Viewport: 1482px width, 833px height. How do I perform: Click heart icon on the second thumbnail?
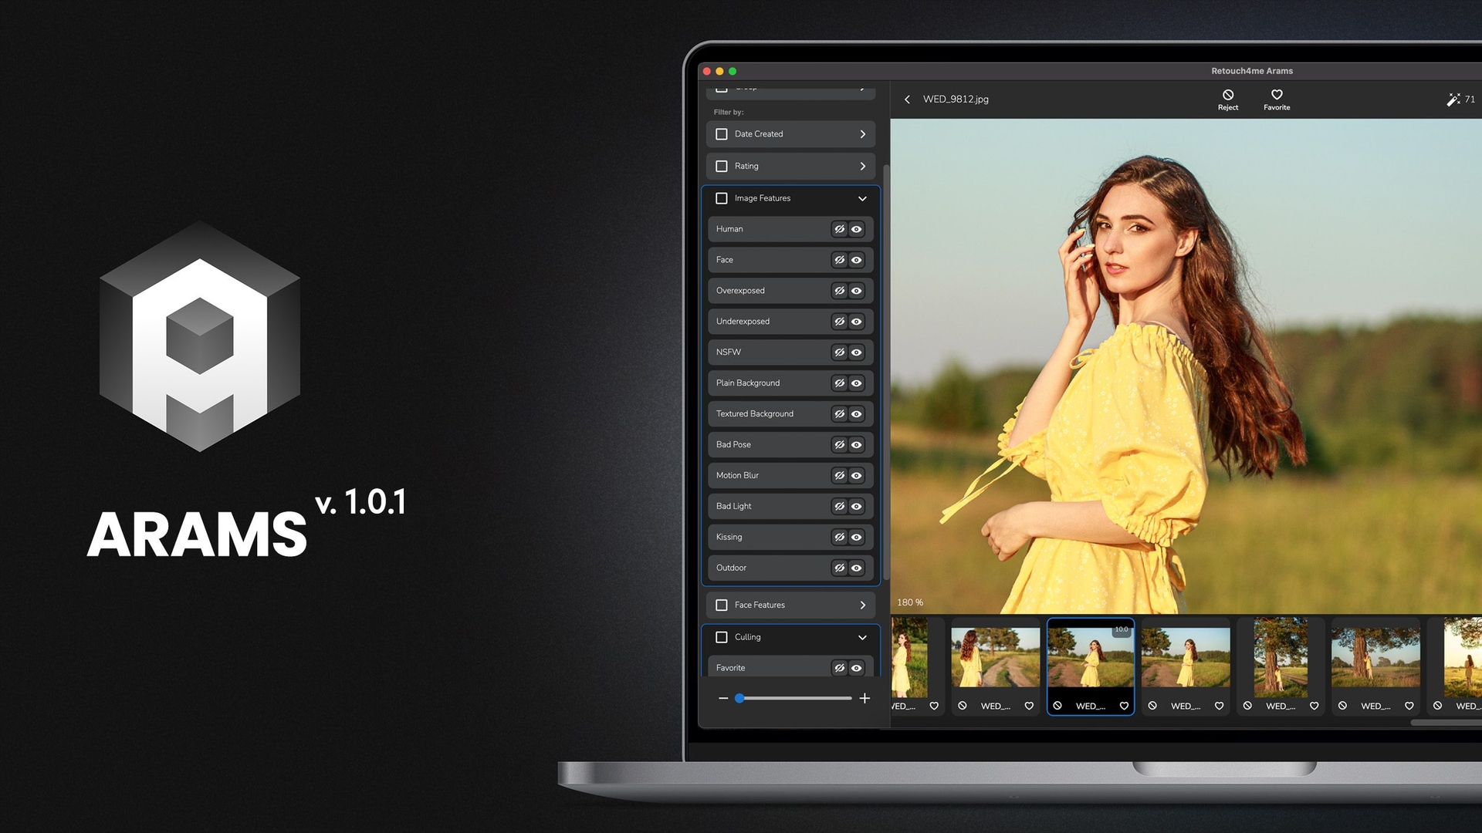coord(1029,706)
